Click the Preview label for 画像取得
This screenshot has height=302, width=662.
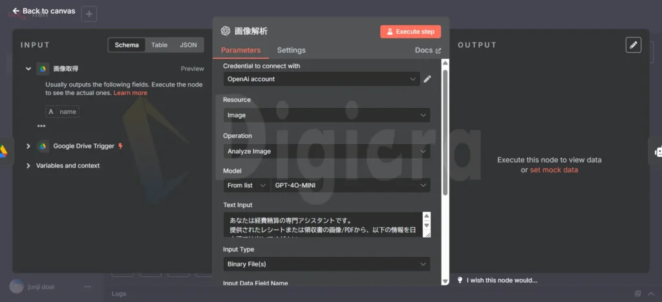pyautogui.click(x=192, y=68)
